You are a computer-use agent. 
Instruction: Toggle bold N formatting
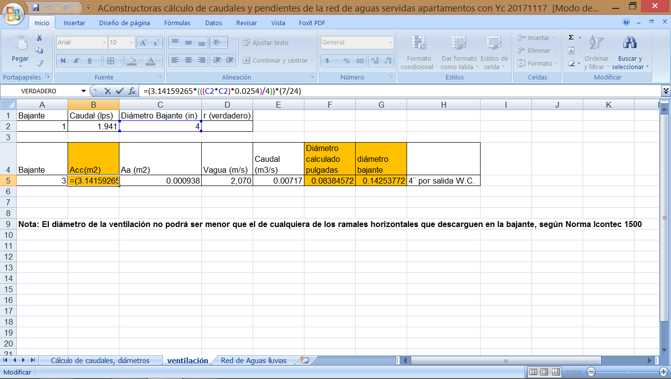tap(63, 61)
